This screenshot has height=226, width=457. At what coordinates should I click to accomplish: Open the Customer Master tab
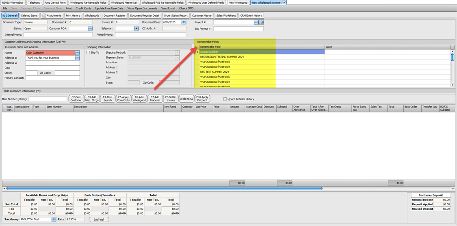pos(202,15)
